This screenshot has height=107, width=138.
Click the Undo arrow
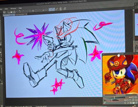[20, 11]
